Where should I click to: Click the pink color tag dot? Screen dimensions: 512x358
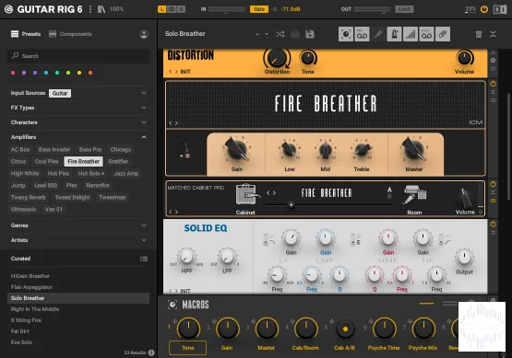(x=13, y=73)
